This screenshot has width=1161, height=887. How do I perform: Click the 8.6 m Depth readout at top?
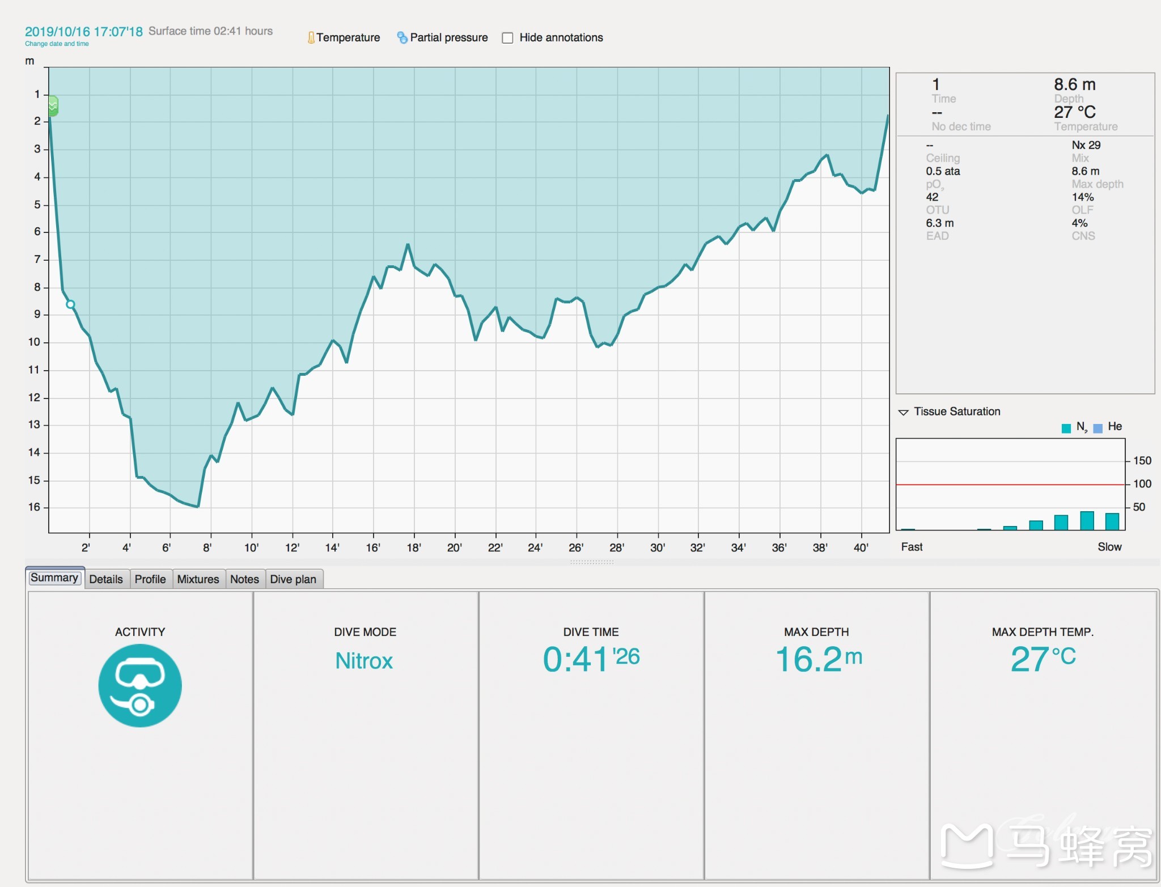tap(1075, 84)
